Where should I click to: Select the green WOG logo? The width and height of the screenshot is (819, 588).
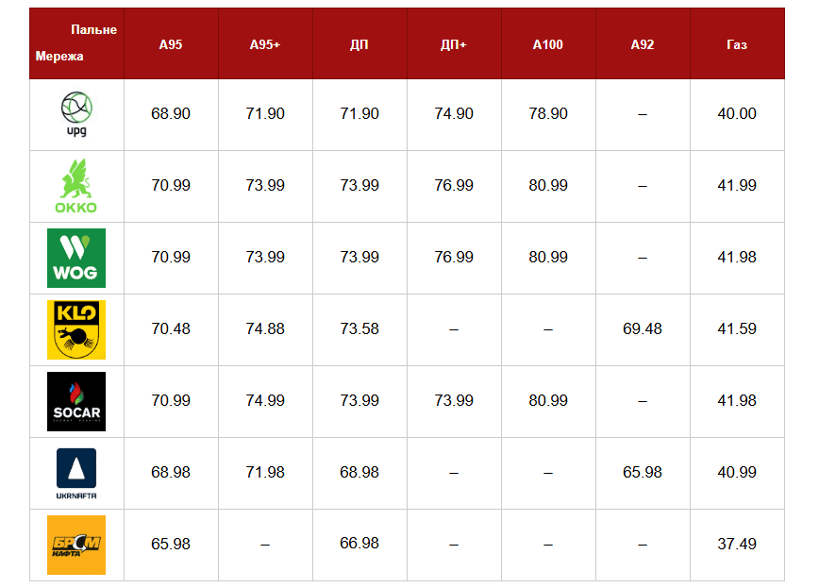[x=76, y=258]
